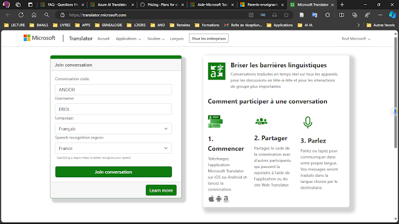Open speech region dropdown showing France
Screen dimensions: 399x224
(x=113, y=148)
